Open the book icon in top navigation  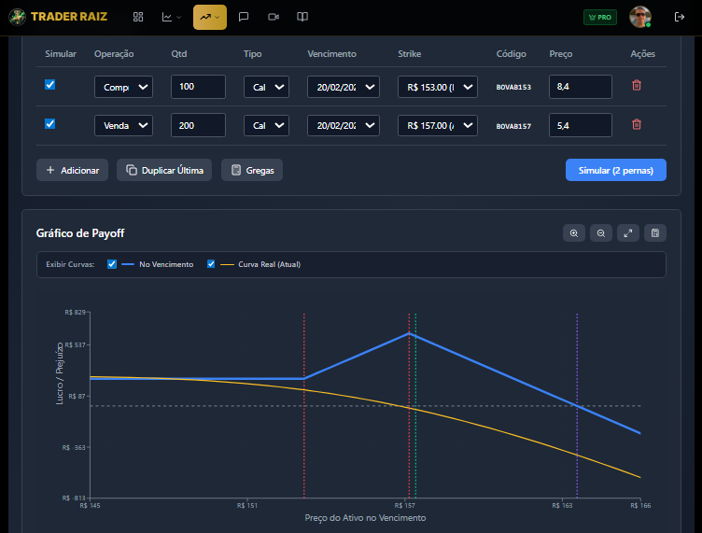pyautogui.click(x=302, y=17)
